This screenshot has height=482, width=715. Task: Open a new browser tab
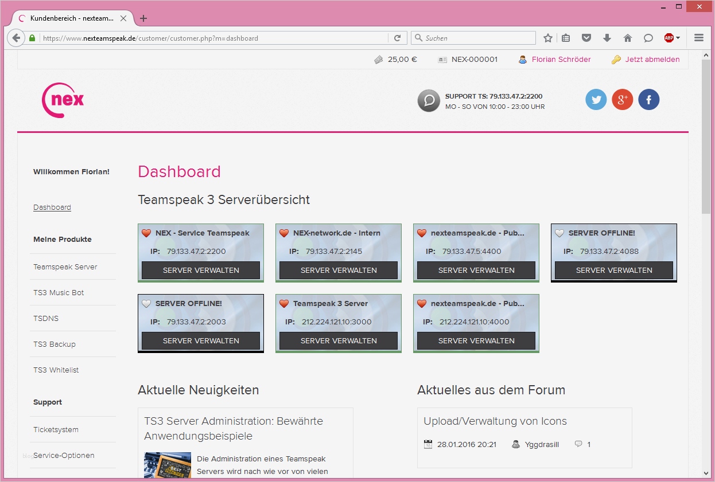click(143, 18)
